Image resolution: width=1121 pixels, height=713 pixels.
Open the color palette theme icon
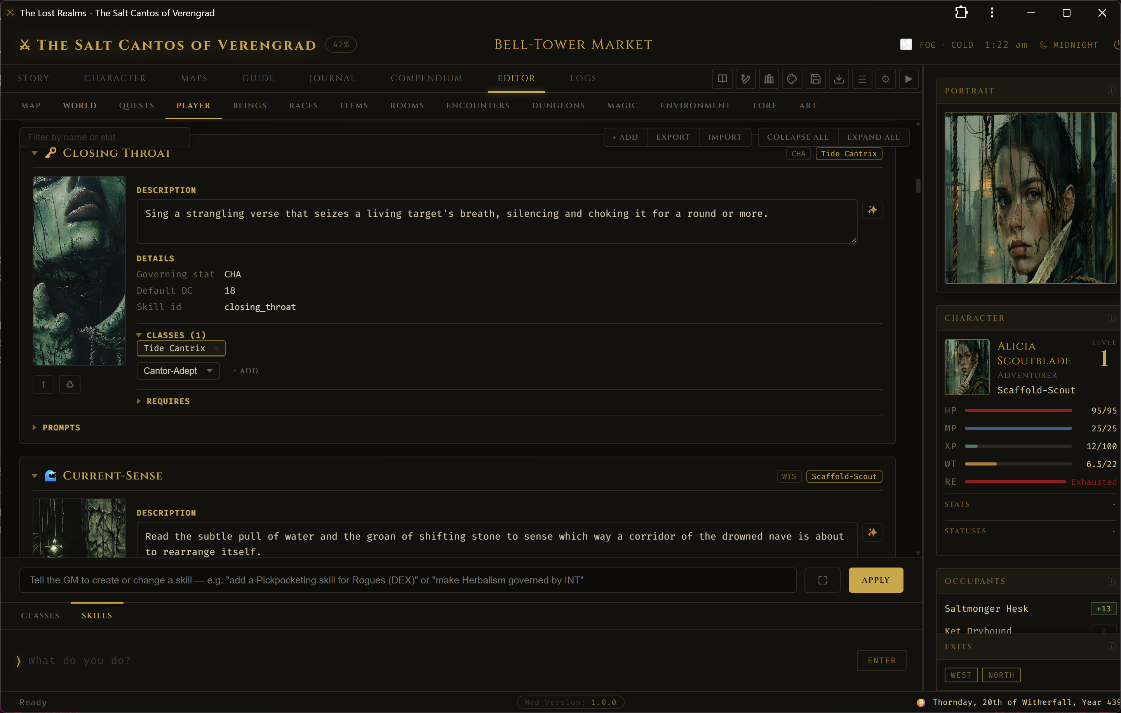(792, 78)
